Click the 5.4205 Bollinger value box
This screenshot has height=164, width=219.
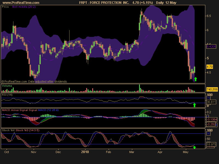[x=211, y=46]
